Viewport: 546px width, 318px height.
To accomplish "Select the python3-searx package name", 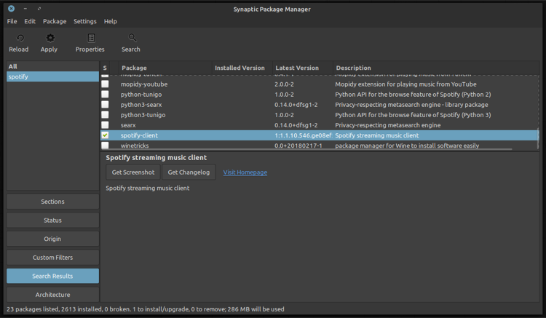I will point(141,104).
